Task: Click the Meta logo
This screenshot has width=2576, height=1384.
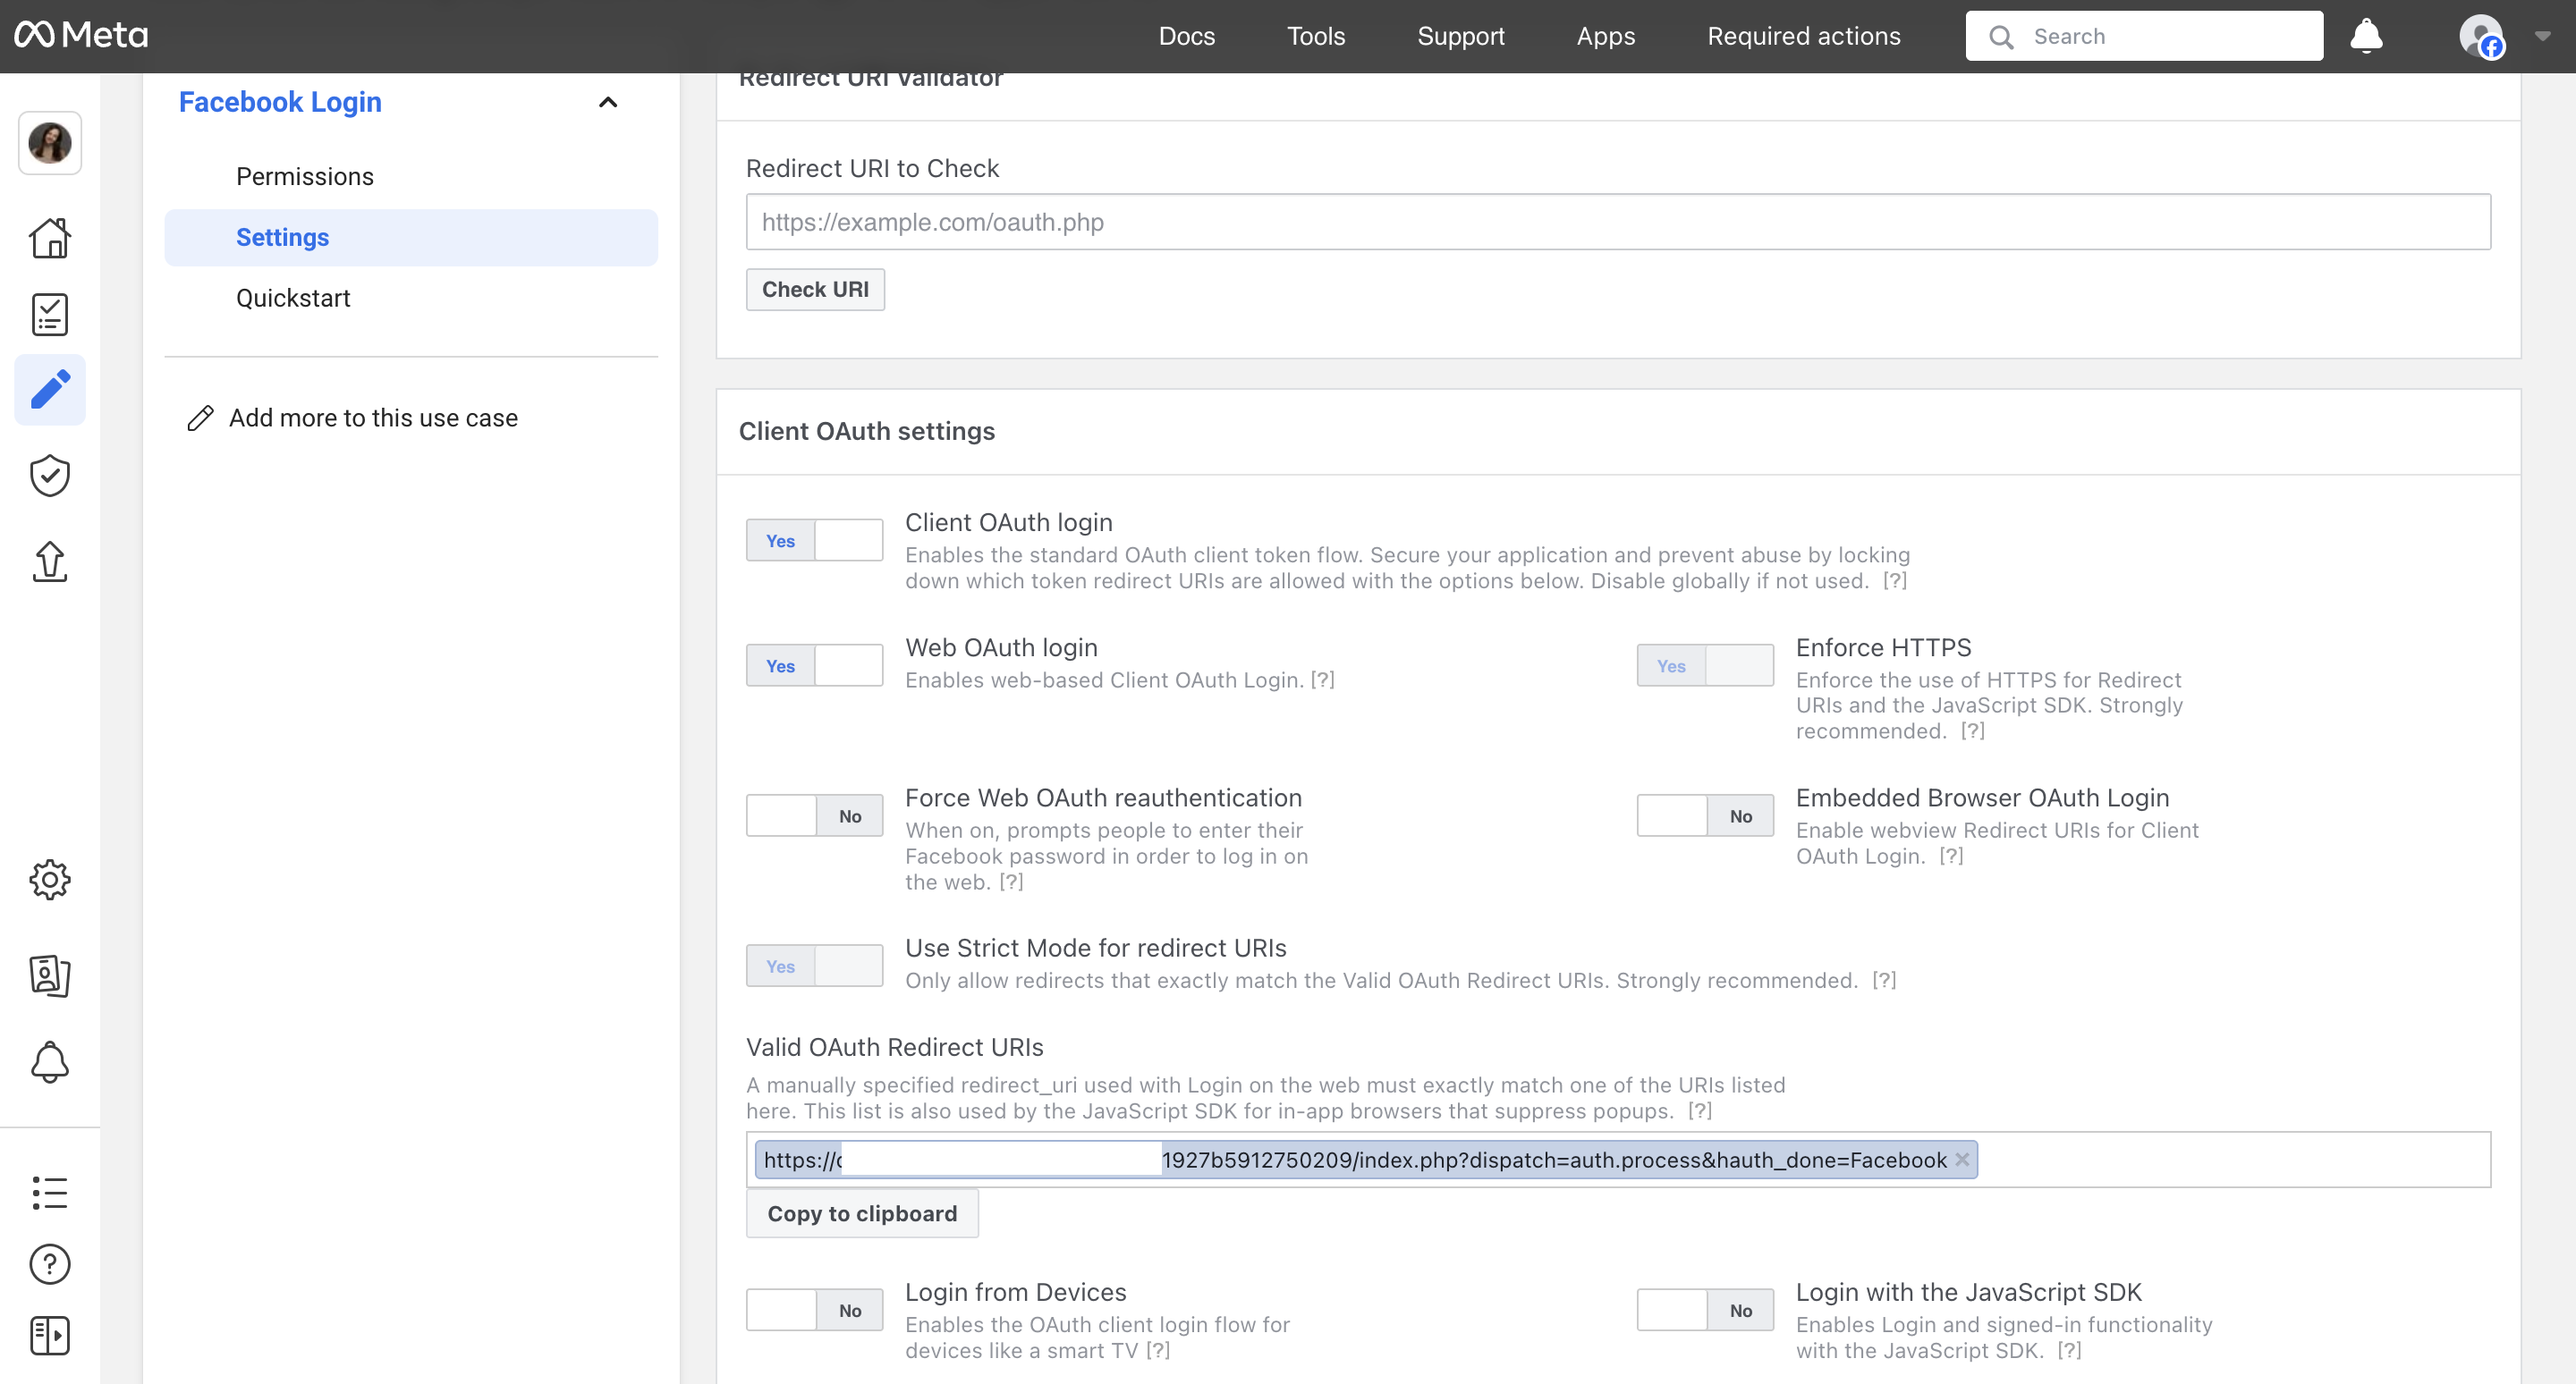Action: click(81, 36)
